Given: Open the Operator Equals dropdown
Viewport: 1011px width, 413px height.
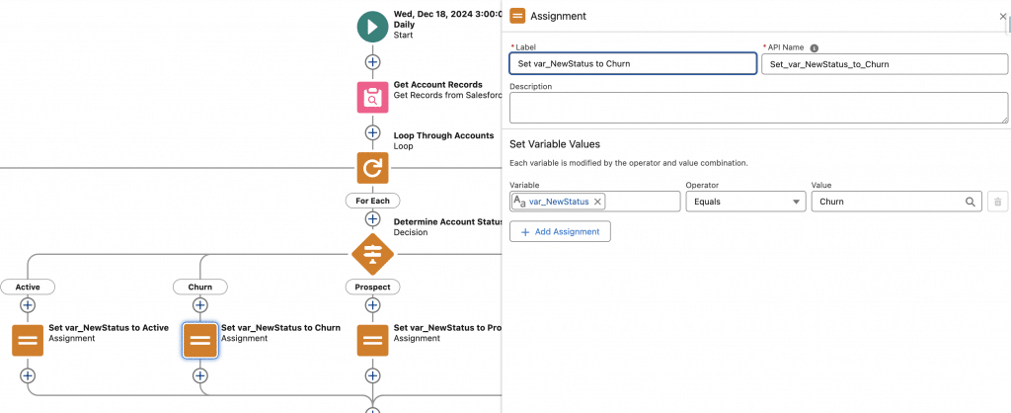Looking at the screenshot, I should [744, 202].
